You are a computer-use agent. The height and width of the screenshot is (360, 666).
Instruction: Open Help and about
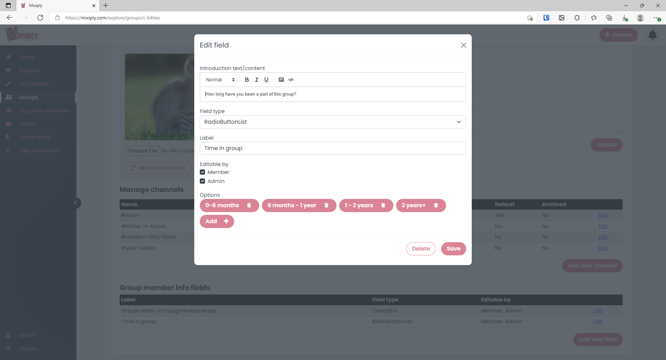[x=39, y=151]
